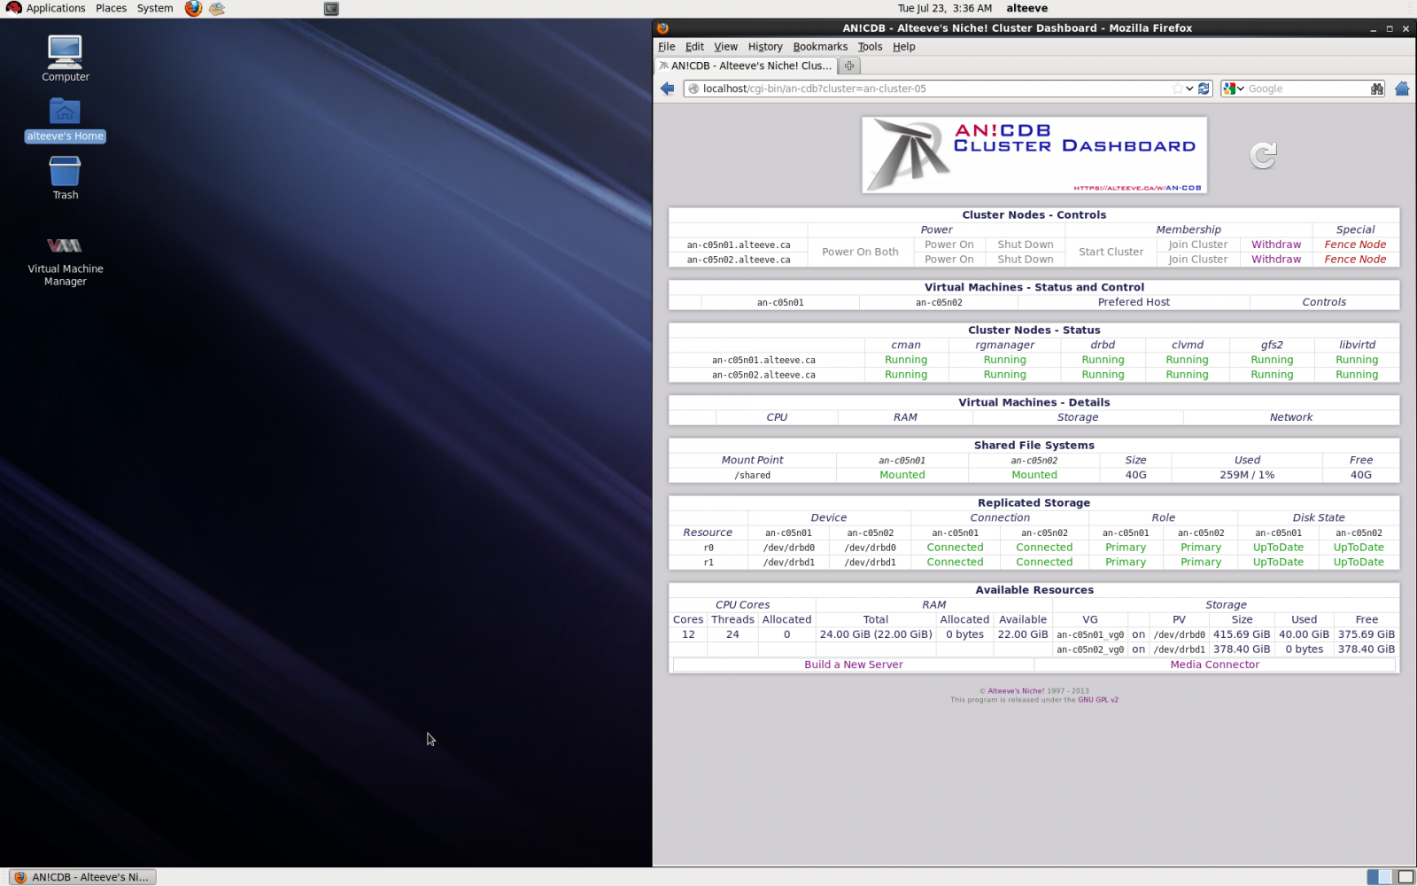Open the Google search engine dropdown
This screenshot has width=1417, height=886.
coord(1234,89)
